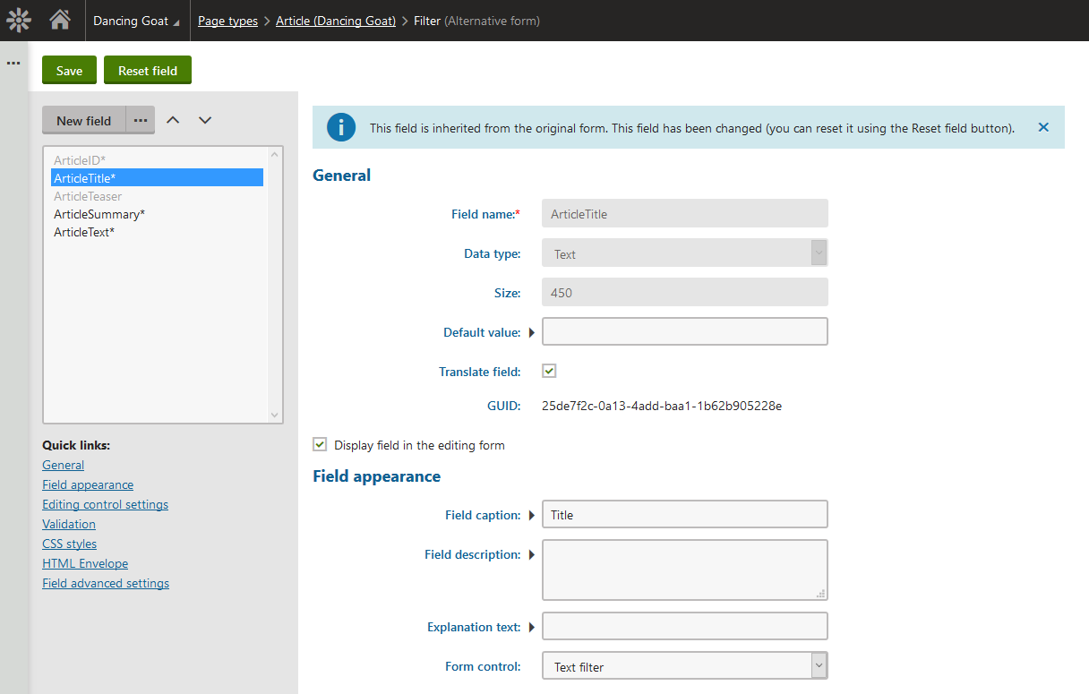Move the selected field down
Image resolution: width=1089 pixels, height=694 pixels.
point(205,120)
